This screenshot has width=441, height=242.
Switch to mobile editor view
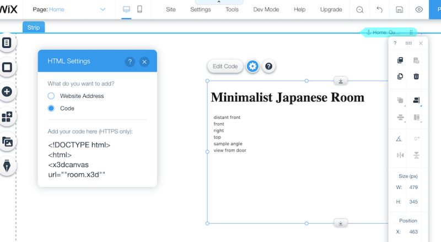pos(139,9)
